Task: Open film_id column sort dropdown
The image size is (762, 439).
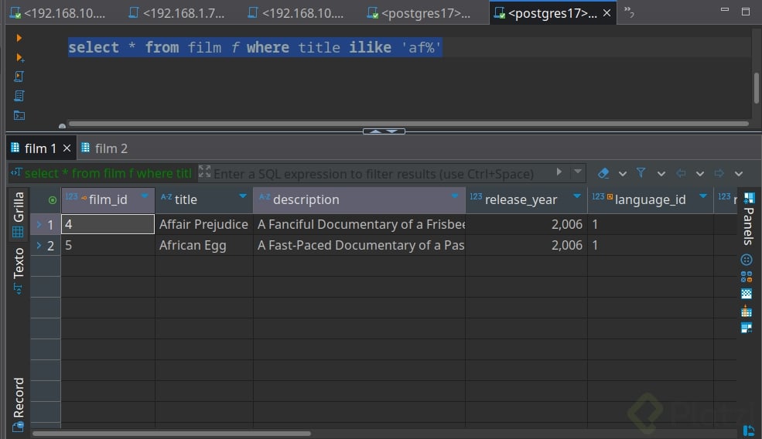Action: tap(145, 196)
